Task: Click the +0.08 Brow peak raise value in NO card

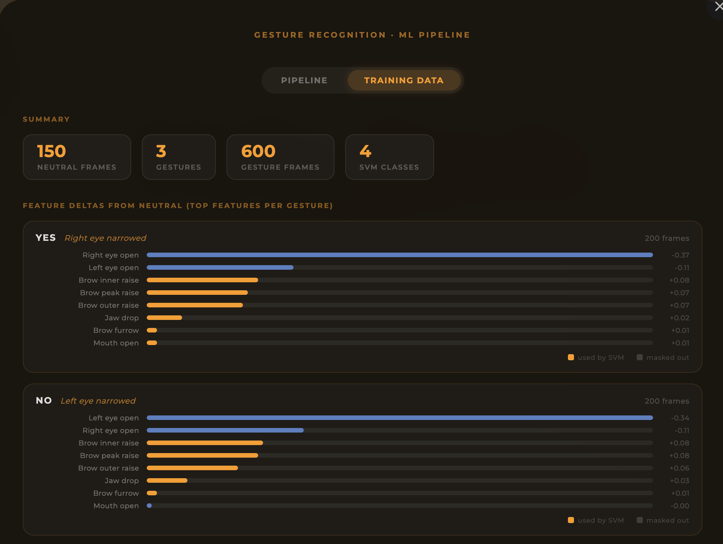Action: (x=679, y=455)
